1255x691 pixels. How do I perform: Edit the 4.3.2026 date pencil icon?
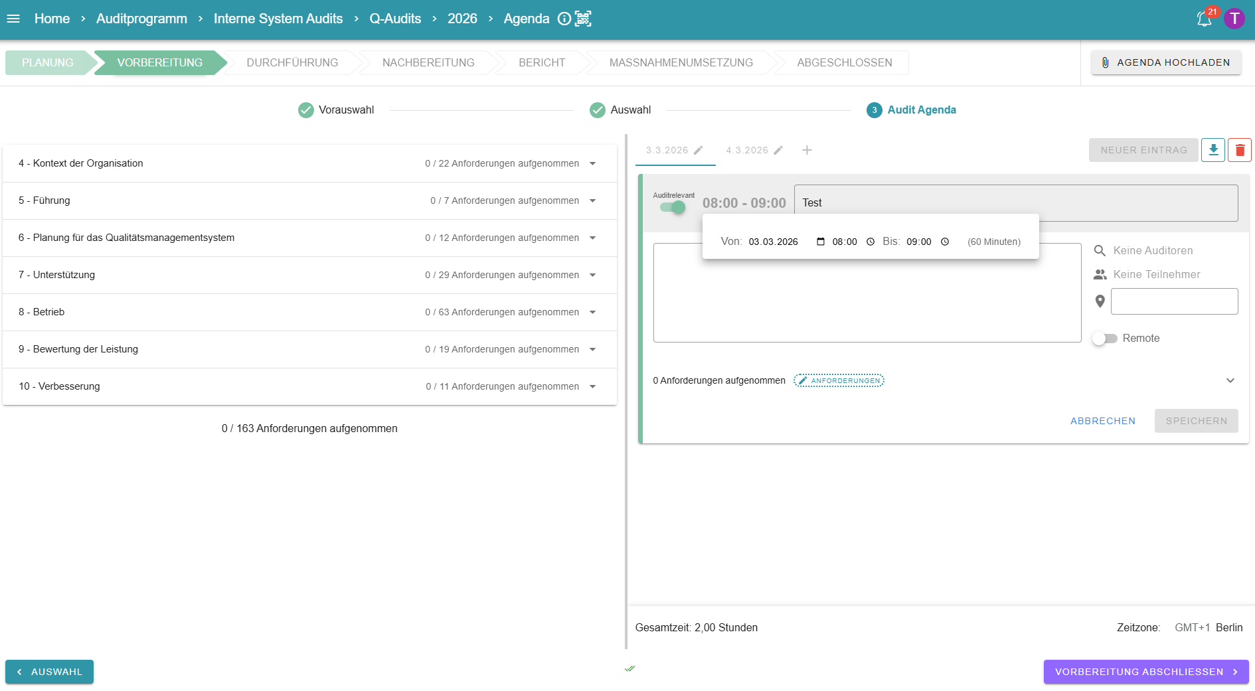pyautogui.click(x=778, y=150)
